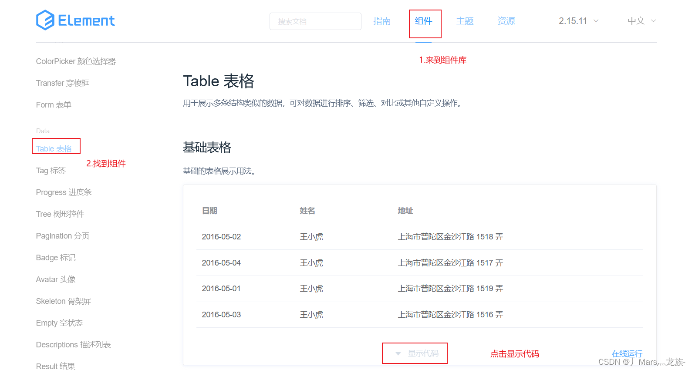692x370 pixels.
Task: Click the 日期 column header
Action: coord(209,211)
